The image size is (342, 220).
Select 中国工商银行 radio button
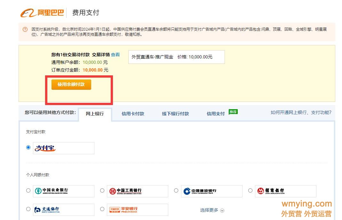point(102,191)
